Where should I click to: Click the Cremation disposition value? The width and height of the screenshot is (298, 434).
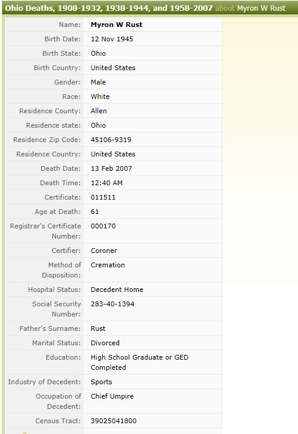(x=108, y=265)
